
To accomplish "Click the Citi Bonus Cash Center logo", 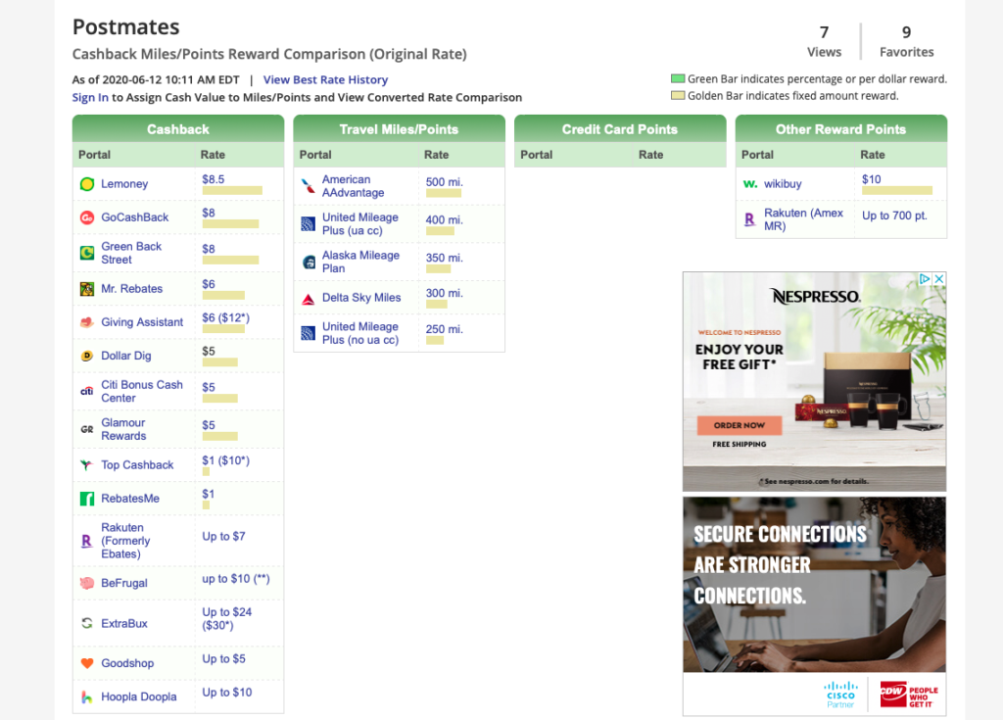I will click(x=87, y=391).
